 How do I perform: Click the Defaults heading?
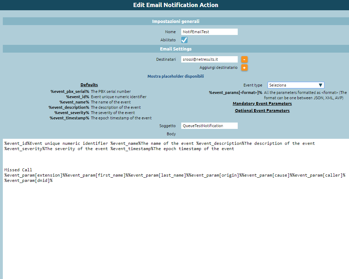(89, 85)
